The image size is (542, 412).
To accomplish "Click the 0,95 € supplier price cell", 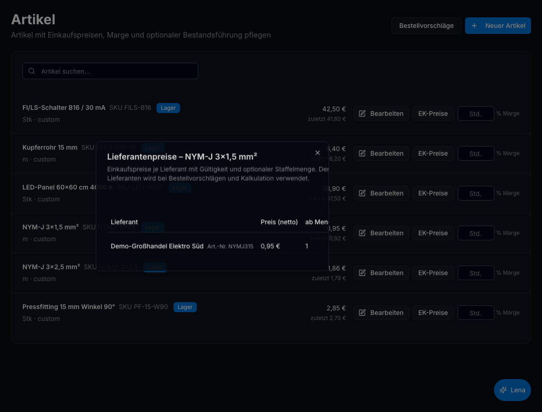I will [x=270, y=246].
